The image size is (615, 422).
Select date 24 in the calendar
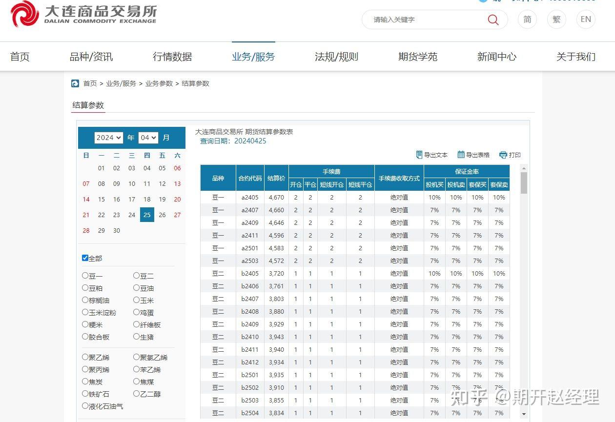pos(132,215)
